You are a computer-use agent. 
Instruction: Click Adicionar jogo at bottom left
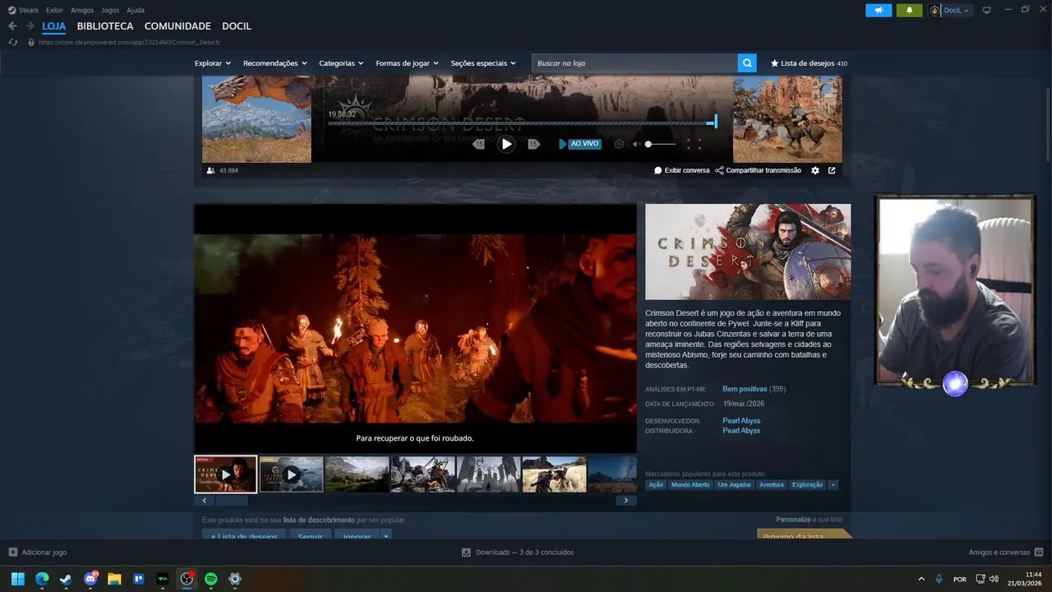coord(37,553)
